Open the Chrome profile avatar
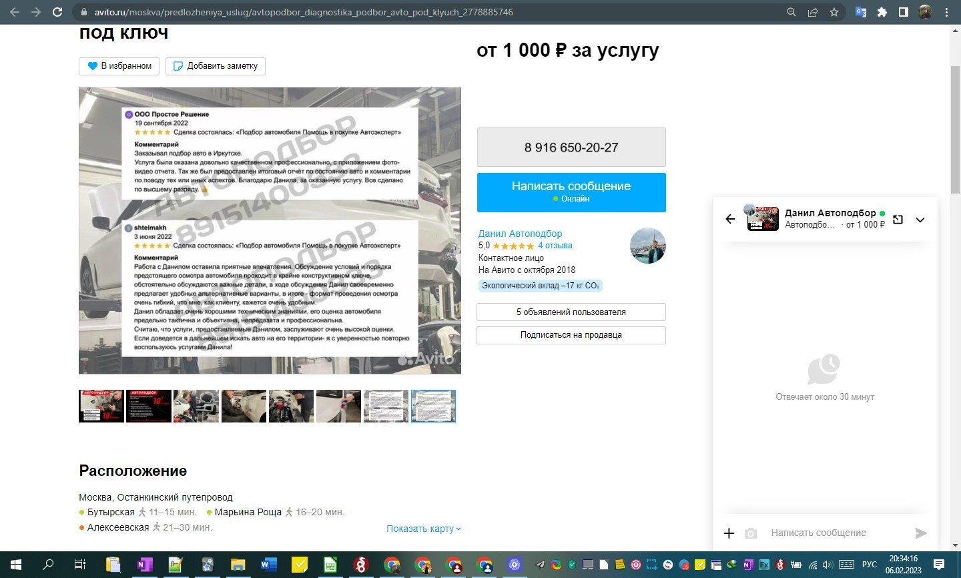The height and width of the screenshot is (578, 961). pos(925,12)
